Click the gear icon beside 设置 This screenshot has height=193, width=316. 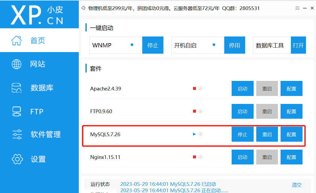tap(17, 159)
